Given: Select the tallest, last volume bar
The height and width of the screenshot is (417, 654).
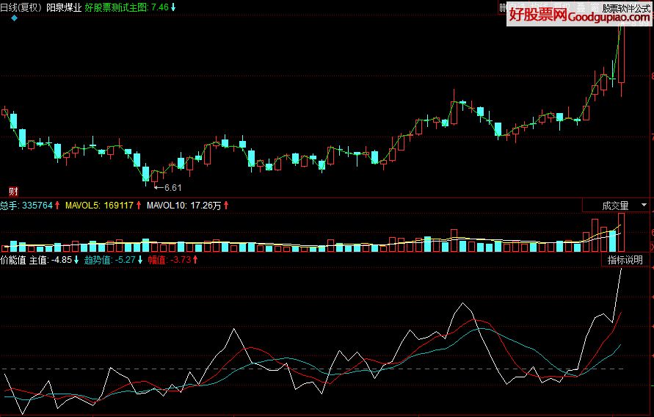Looking at the screenshot, I should coord(622,232).
